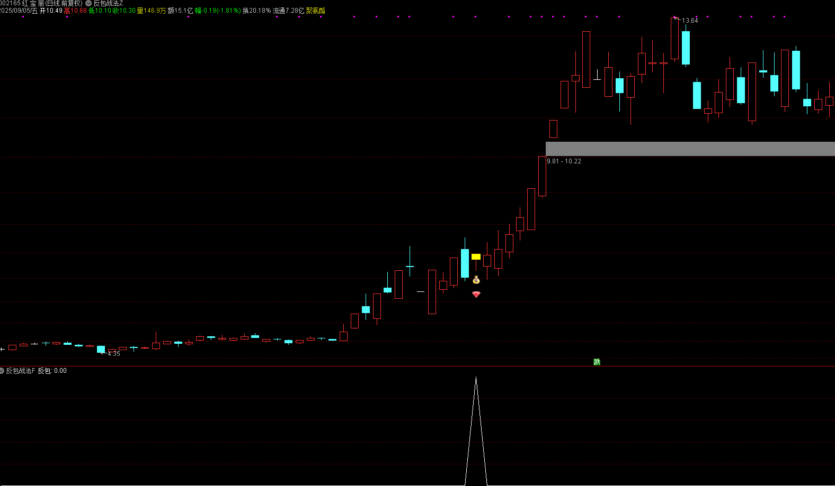The width and height of the screenshot is (835, 486).
Task: Click the green 跌 marker icon
Action: click(x=597, y=362)
